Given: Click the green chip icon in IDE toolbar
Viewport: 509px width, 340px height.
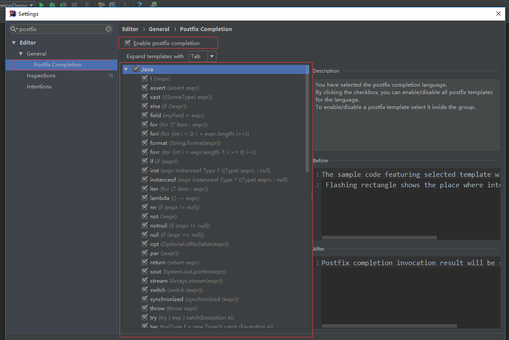Looking at the screenshot, I should (154, 4).
